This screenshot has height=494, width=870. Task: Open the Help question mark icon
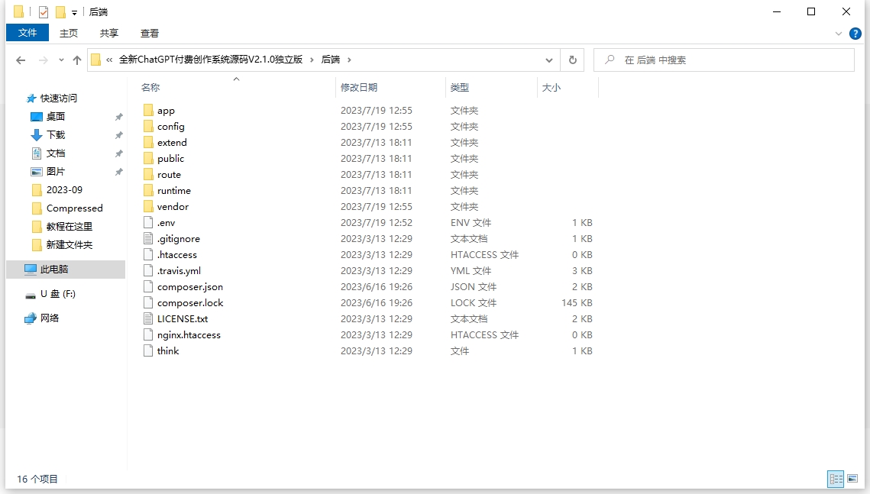(855, 34)
